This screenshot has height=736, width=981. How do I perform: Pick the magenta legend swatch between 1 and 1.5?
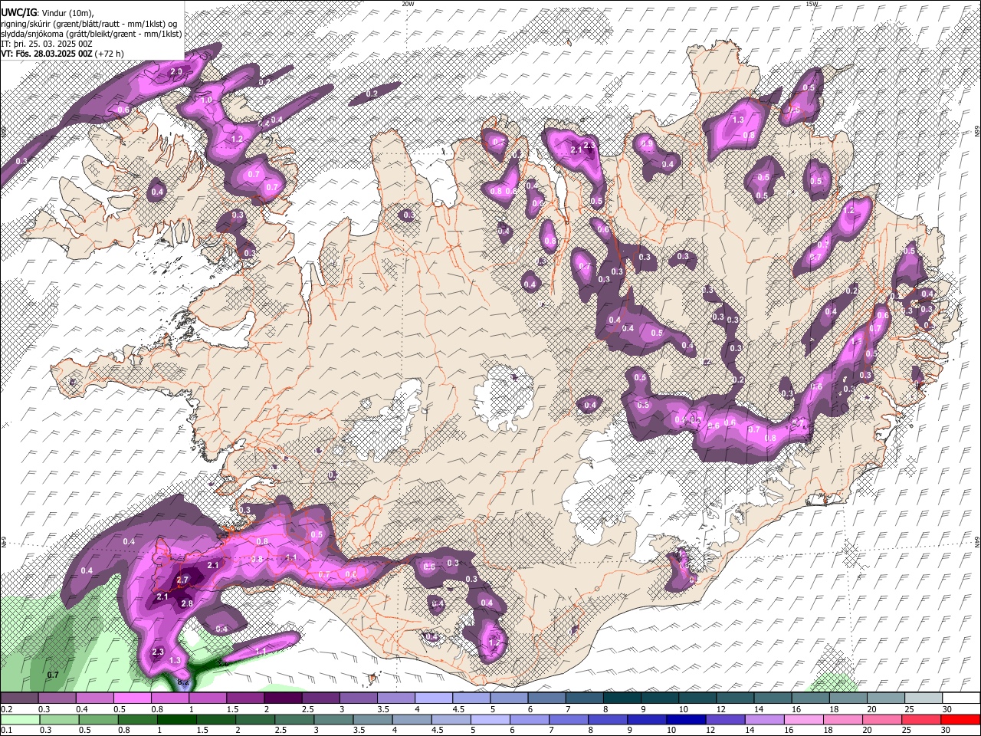pyautogui.click(x=207, y=698)
